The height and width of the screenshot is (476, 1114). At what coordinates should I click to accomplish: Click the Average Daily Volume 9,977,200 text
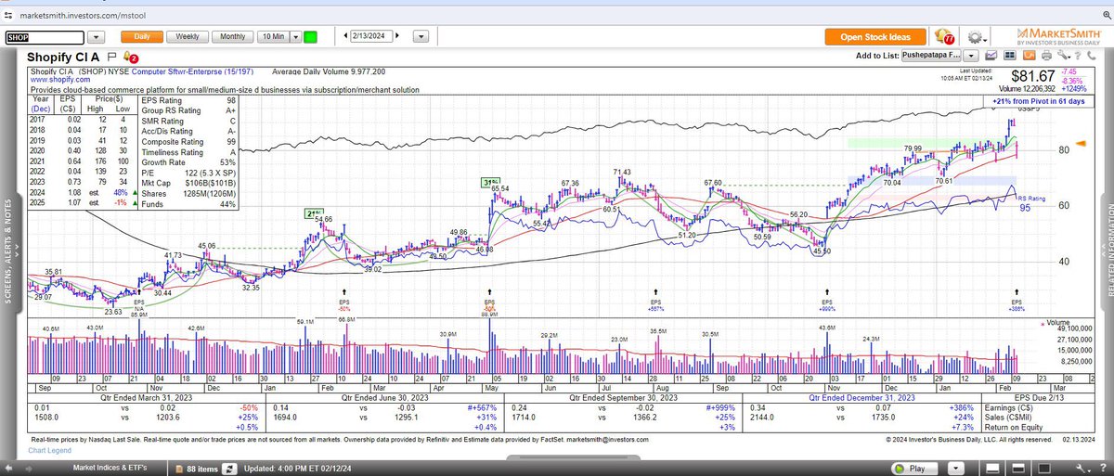click(330, 71)
